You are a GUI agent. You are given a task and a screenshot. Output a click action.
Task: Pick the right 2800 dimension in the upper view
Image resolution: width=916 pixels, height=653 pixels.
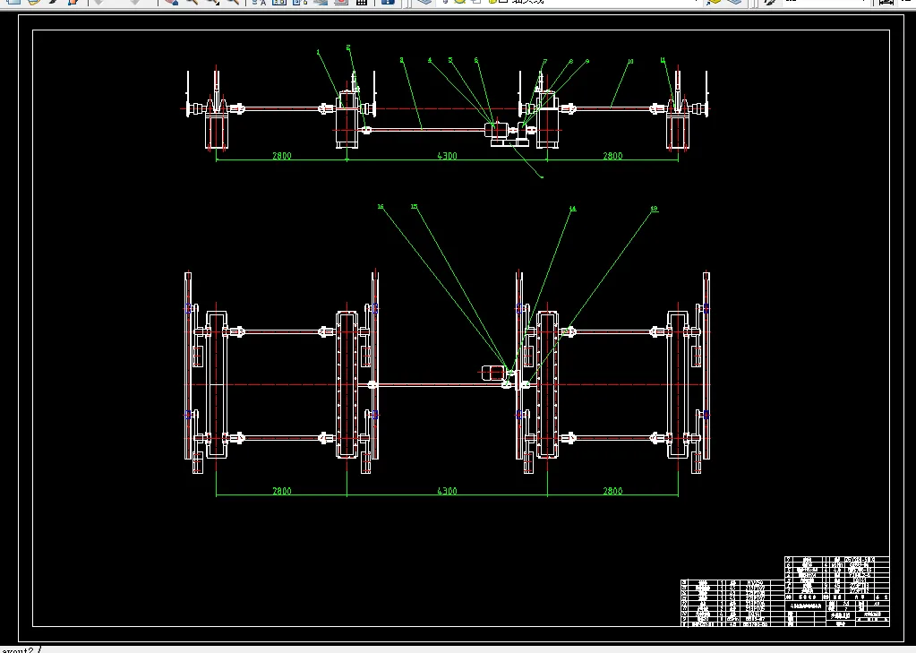click(x=612, y=156)
